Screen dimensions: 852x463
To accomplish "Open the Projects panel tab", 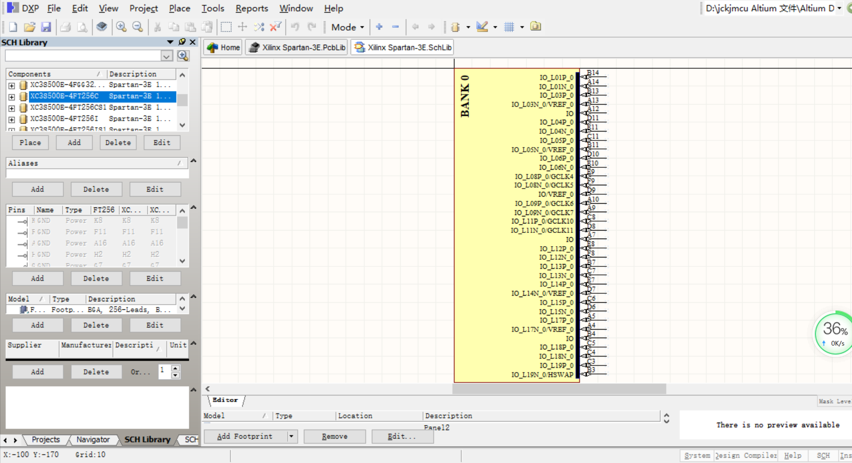I will [45, 439].
